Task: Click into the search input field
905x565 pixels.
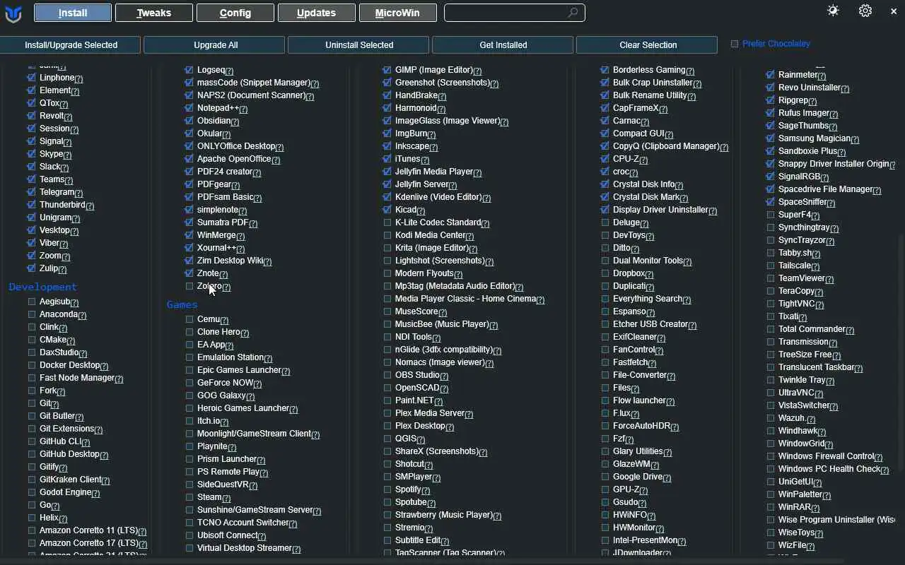Action: [515, 13]
